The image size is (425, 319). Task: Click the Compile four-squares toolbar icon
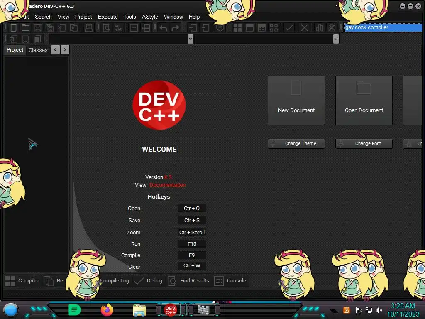tap(237, 27)
